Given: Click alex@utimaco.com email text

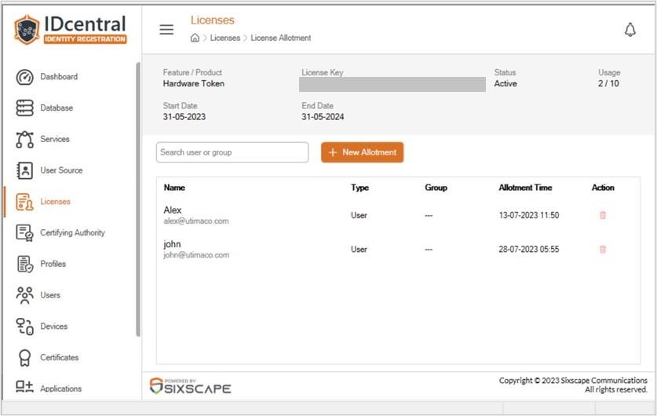Looking at the screenshot, I should point(196,221).
